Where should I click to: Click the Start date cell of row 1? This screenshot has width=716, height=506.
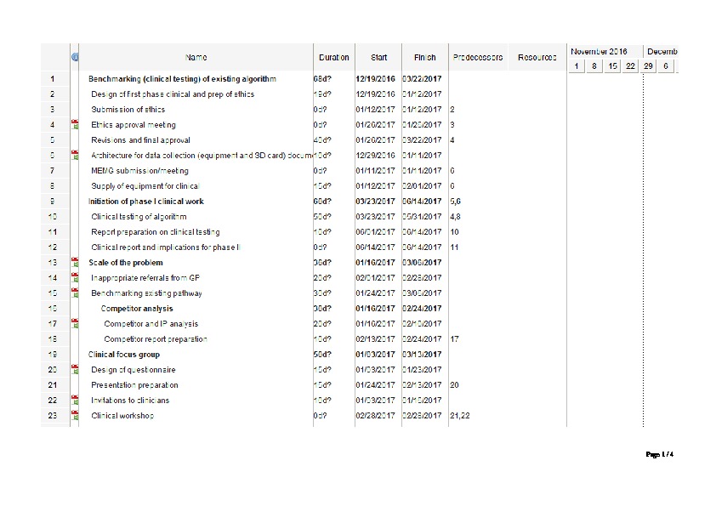coord(375,79)
